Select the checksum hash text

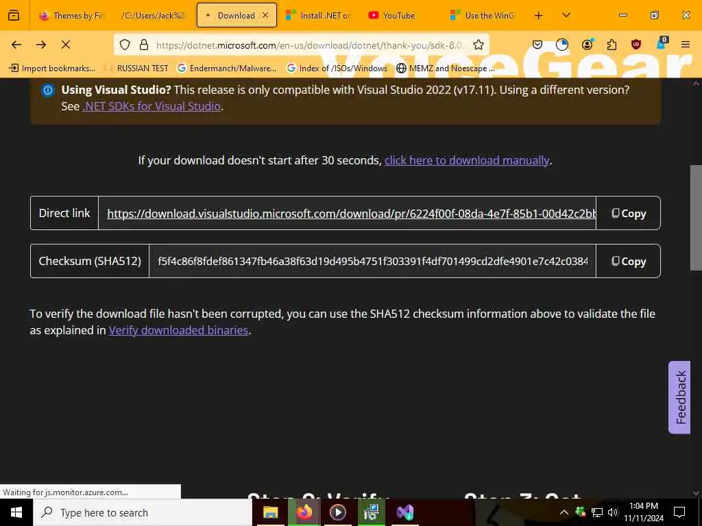[372, 261]
